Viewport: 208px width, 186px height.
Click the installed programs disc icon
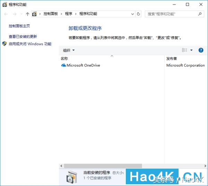[x=72, y=177]
